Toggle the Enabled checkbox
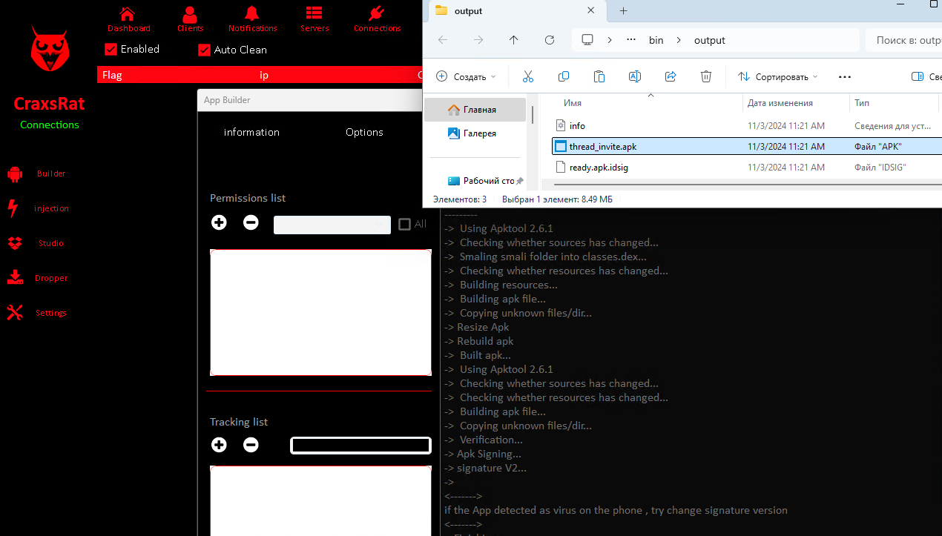The height and width of the screenshot is (536, 942). click(111, 49)
